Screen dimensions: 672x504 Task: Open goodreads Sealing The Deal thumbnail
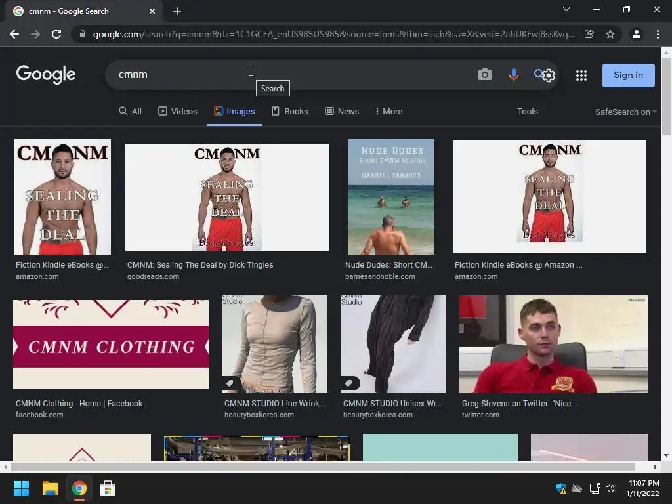[226, 197]
